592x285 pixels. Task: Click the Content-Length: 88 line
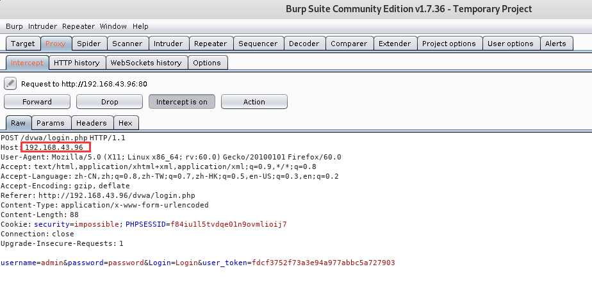pos(40,215)
